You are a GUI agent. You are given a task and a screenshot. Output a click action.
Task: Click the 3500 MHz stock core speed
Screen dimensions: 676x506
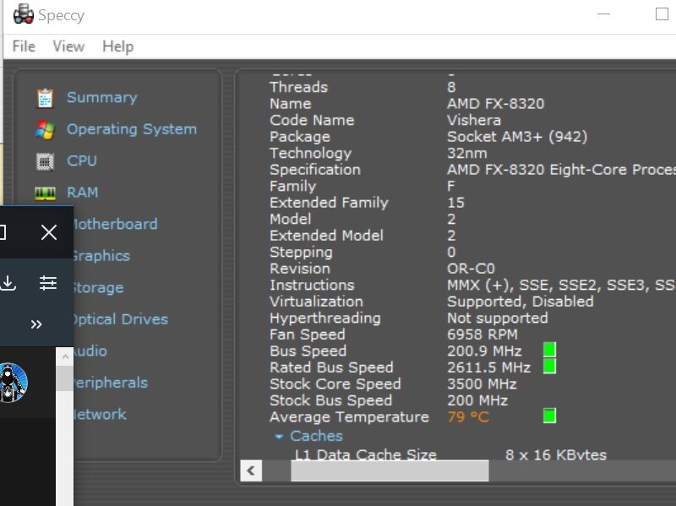pyautogui.click(x=482, y=384)
